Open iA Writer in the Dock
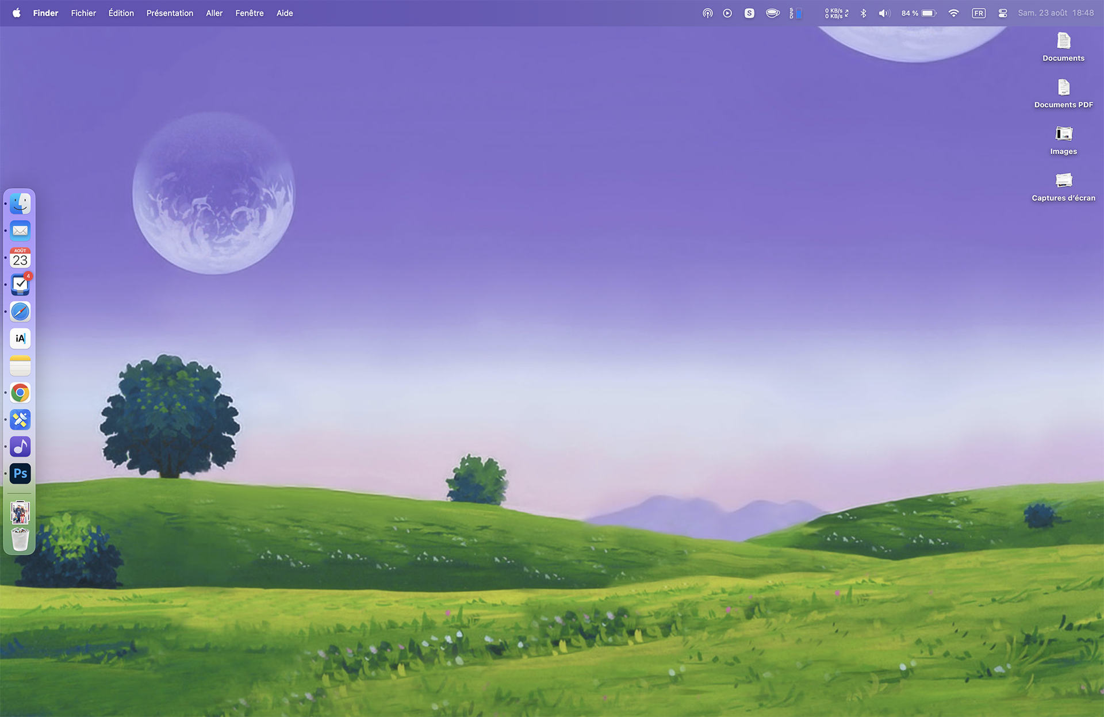This screenshot has width=1104, height=717. [20, 339]
